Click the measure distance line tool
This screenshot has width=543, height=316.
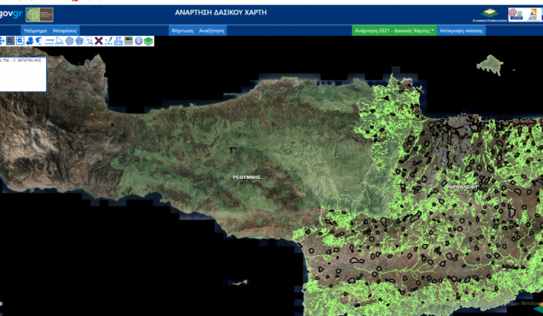click(49, 41)
